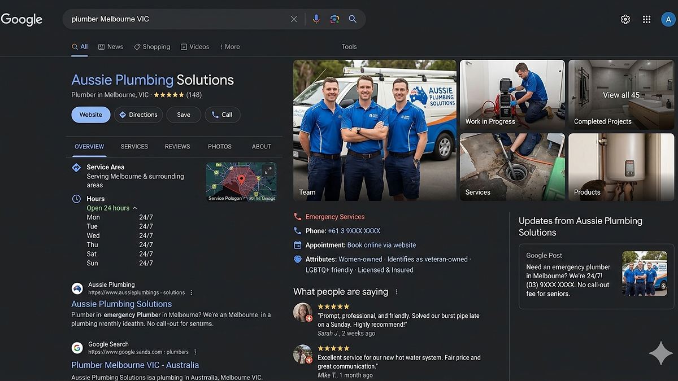Click Updates from Aussie Plumbing Solutions heading
This screenshot has width=678, height=381.
[581, 226]
